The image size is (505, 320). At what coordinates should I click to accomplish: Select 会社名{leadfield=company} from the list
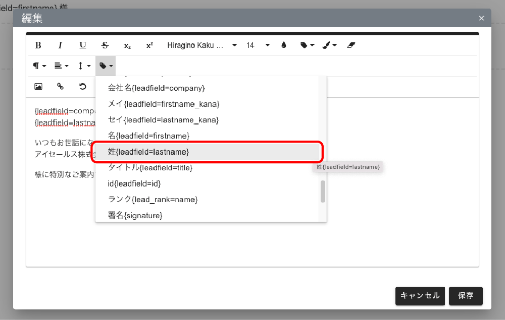pos(157,88)
